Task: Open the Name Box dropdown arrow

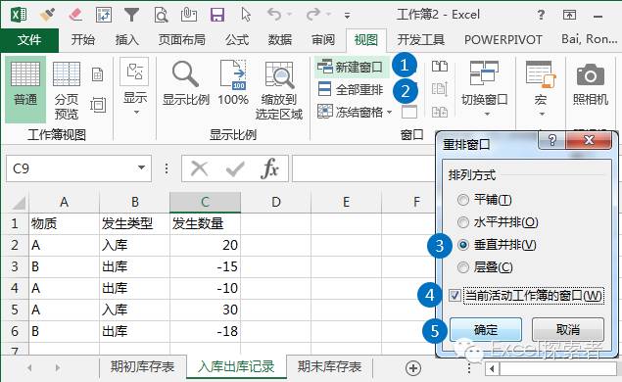Action: click(141, 167)
